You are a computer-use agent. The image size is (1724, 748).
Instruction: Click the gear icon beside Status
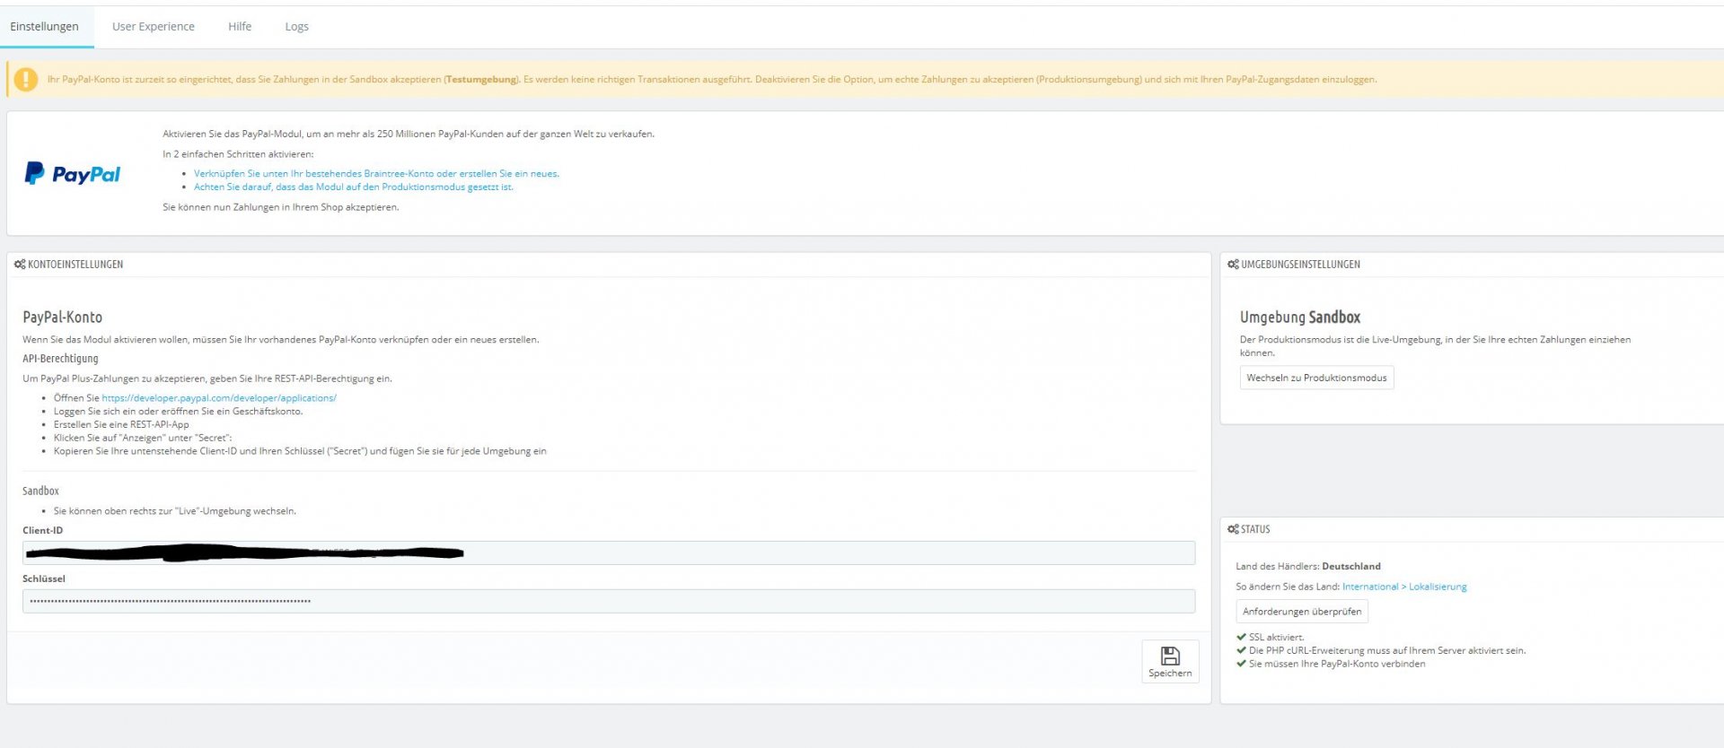pyautogui.click(x=1233, y=529)
